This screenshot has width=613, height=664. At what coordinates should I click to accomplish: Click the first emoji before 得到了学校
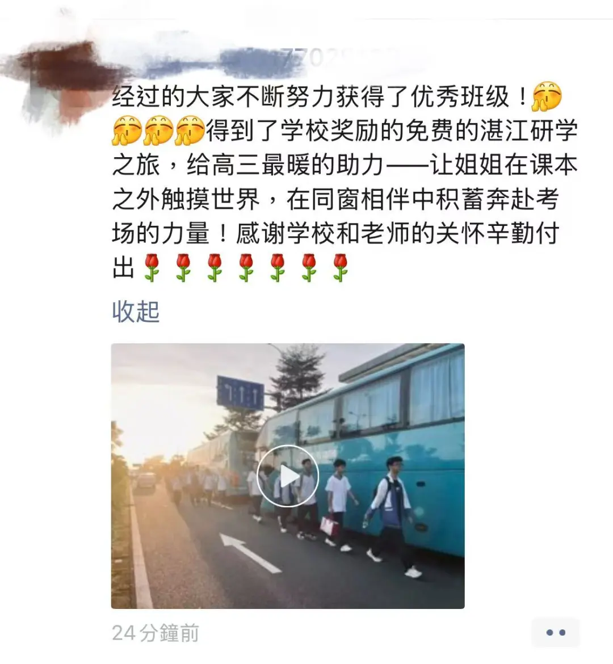click(127, 131)
